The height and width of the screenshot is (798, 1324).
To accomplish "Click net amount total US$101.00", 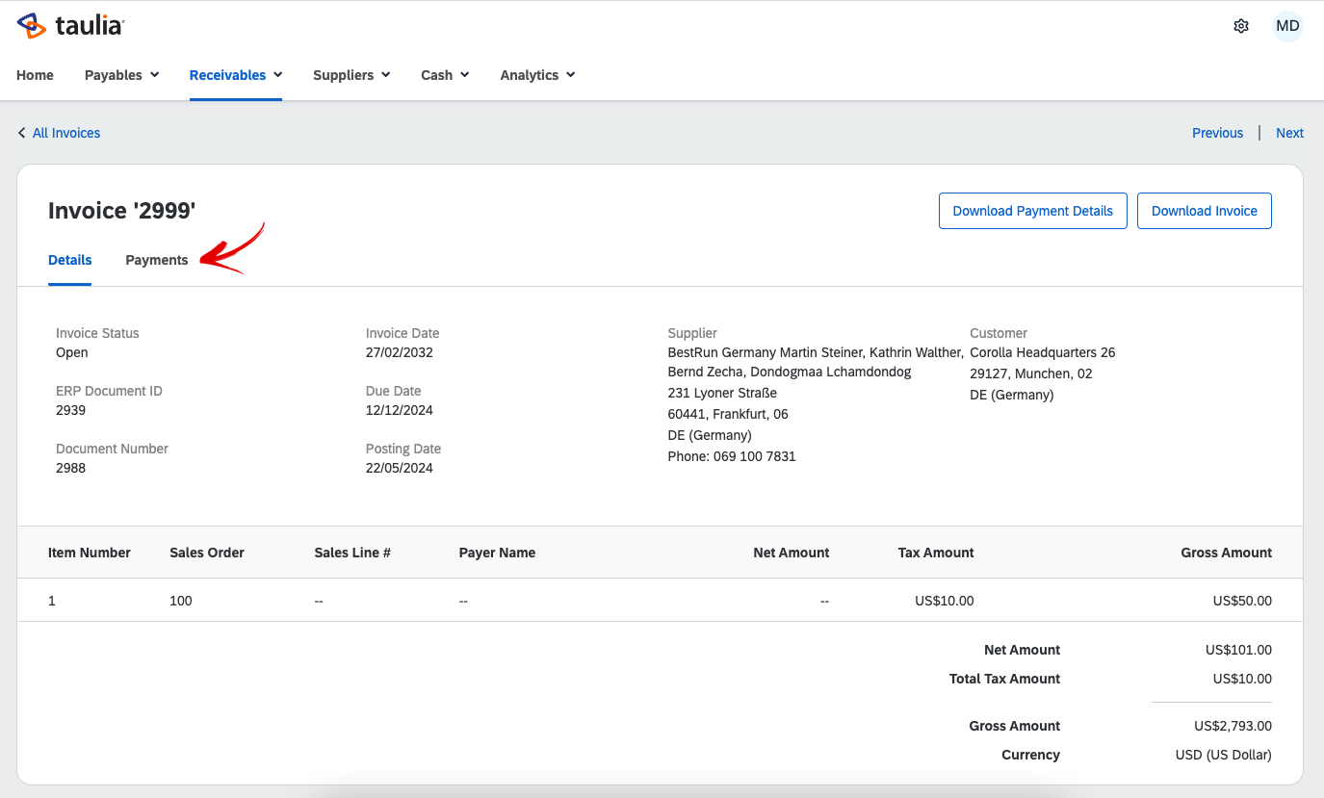I will coord(1238,650).
